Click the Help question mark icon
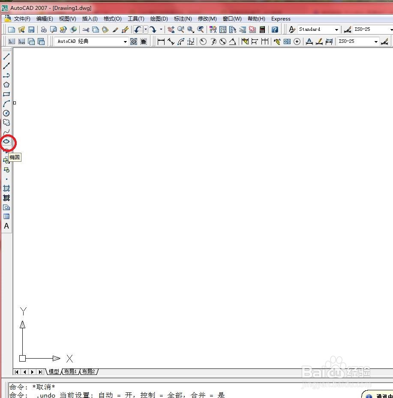This screenshot has width=393, height=398. [x=275, y=30]
